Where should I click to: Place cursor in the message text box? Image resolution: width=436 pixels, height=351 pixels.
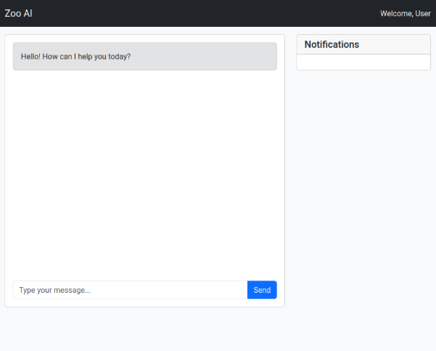(130, 290)
